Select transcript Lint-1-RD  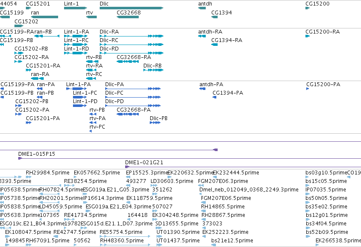click(x=76, y=53)
